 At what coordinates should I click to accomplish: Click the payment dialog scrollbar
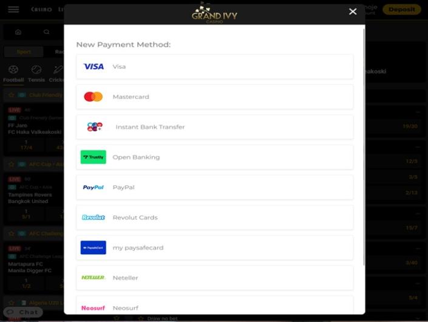[364, 147]
